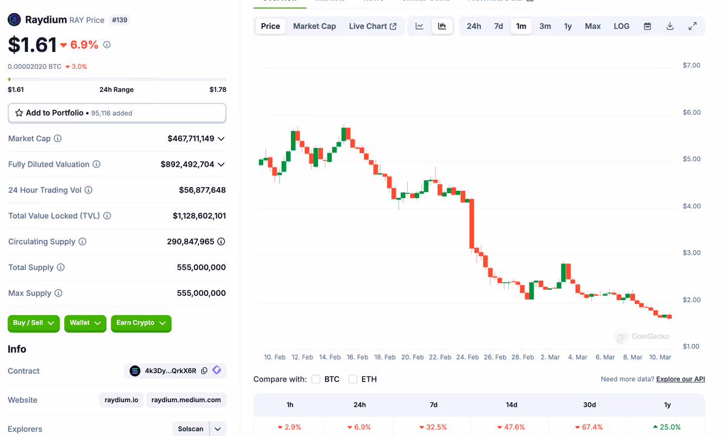Click the #139 rank badge

tap(120, 20)
